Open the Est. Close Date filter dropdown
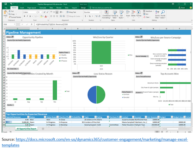This screenshot has width=194, height=149. (x=13, y=69)
